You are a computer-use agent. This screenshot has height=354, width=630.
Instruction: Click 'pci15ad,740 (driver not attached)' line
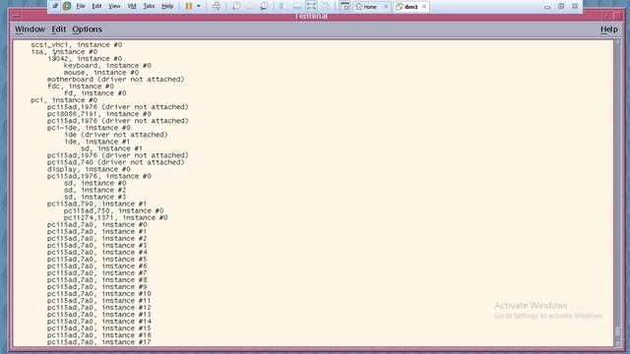(116, 162)
